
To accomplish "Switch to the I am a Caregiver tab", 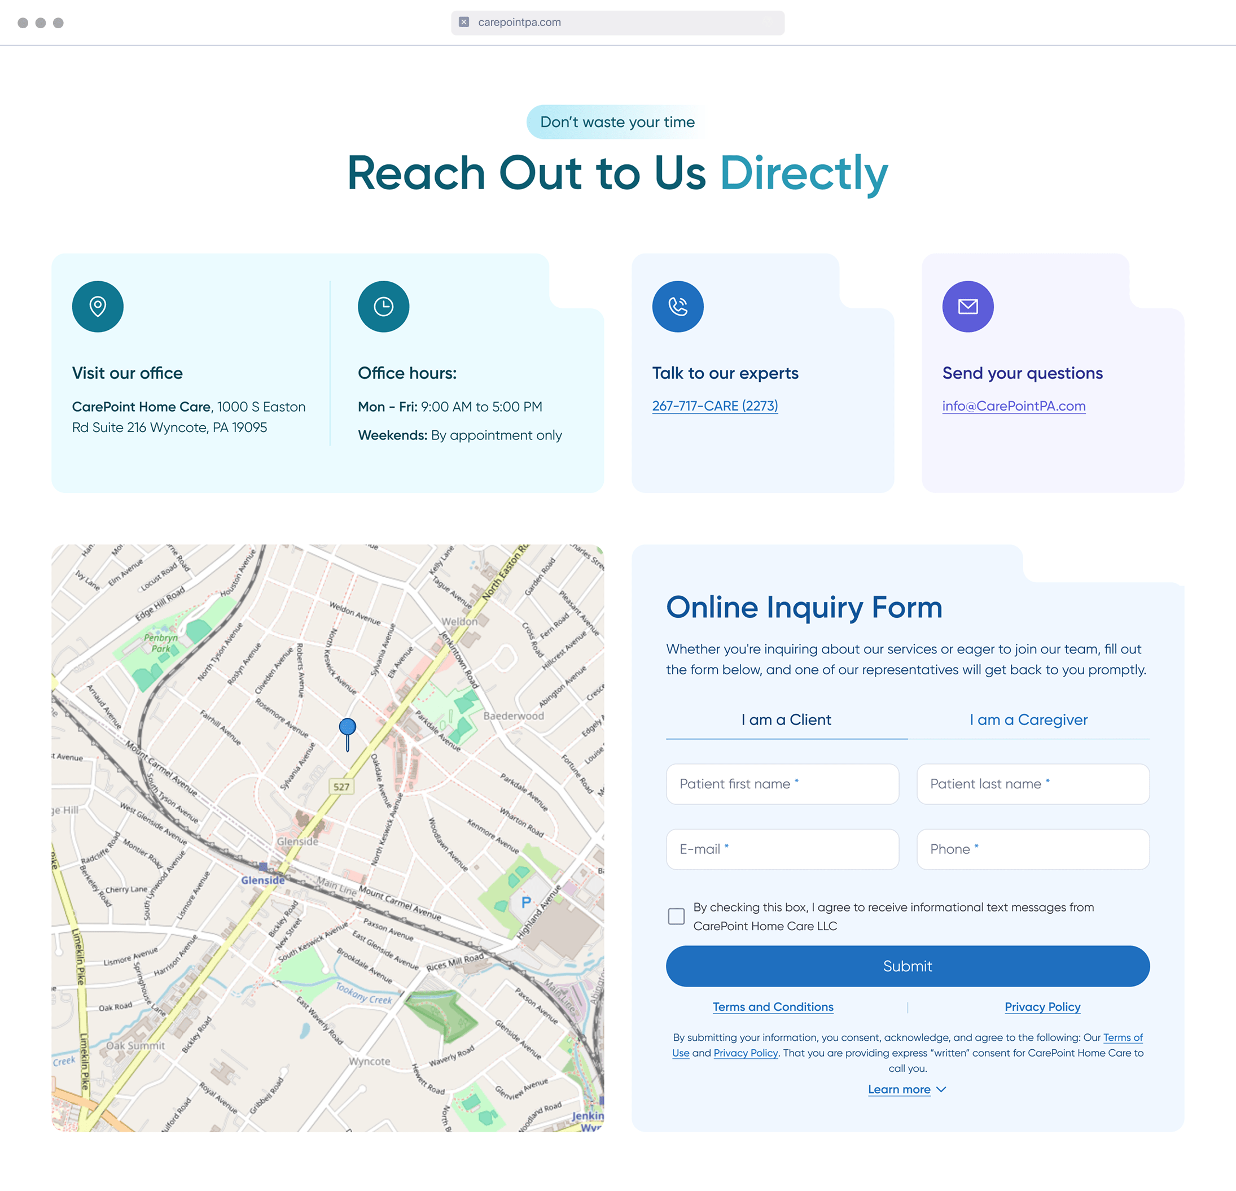I will (x=1028, y=719).
